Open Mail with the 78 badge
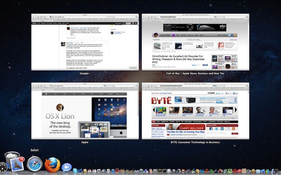 (x=17, y=164)
